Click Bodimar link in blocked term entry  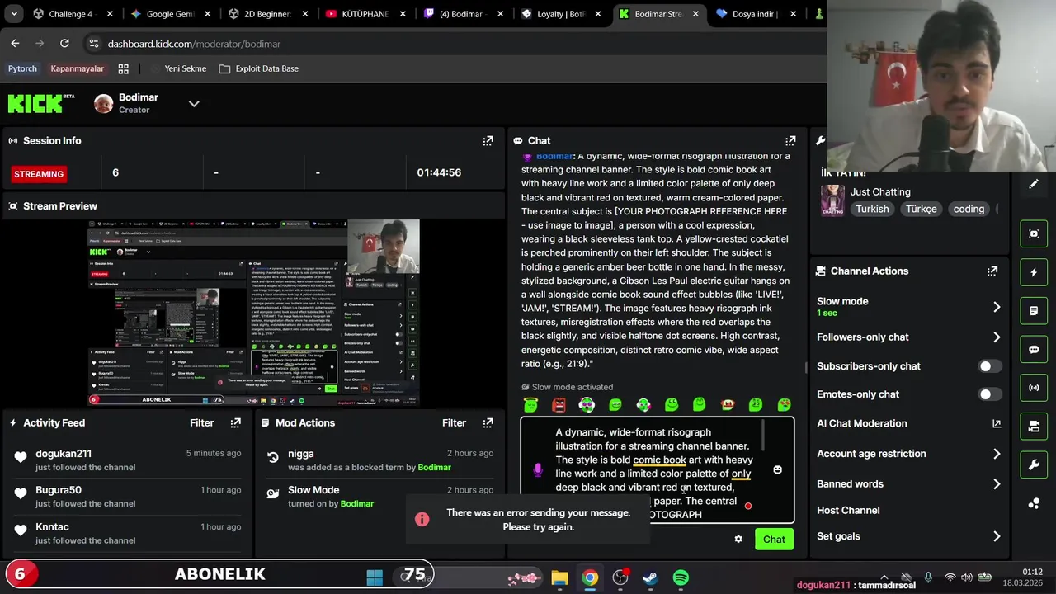tap(434, 468)
